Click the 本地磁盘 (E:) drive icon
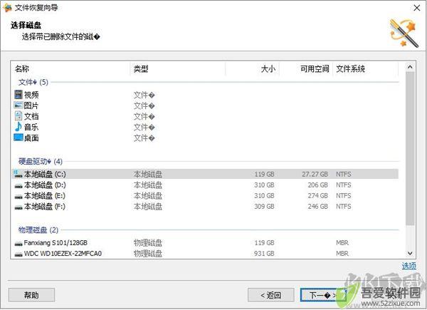Viewport: 427px width, 310px height. [x=19, y=196]
